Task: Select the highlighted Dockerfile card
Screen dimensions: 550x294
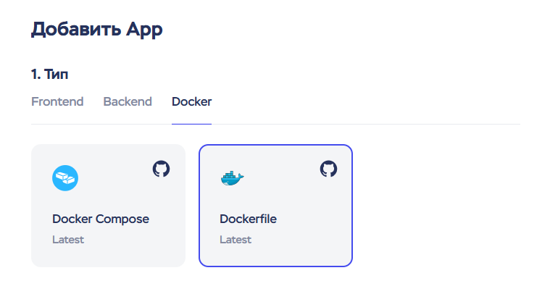Action: [275, 206]
